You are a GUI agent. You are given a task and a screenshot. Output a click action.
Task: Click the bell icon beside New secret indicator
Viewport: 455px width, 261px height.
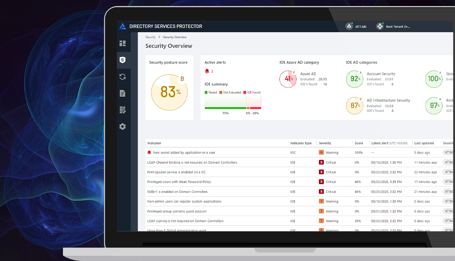[x=149, y=152]
